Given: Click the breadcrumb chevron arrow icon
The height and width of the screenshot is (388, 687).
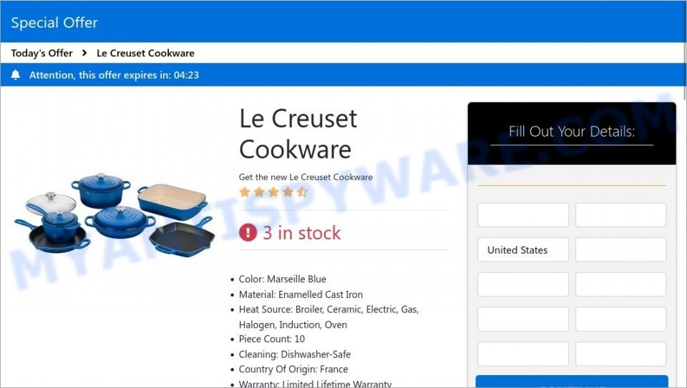Looking at the screenshot, I should (84, 53).
